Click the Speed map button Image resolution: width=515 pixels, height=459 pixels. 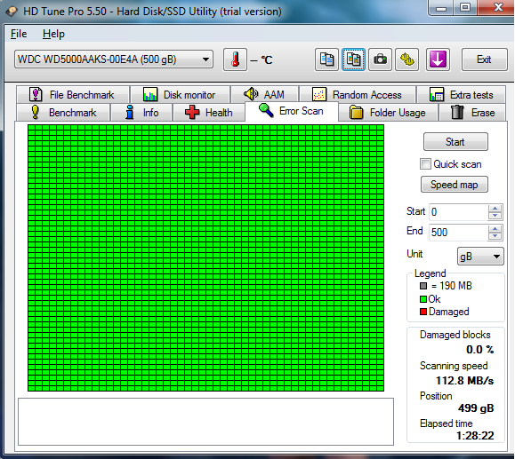pos(454,185)
